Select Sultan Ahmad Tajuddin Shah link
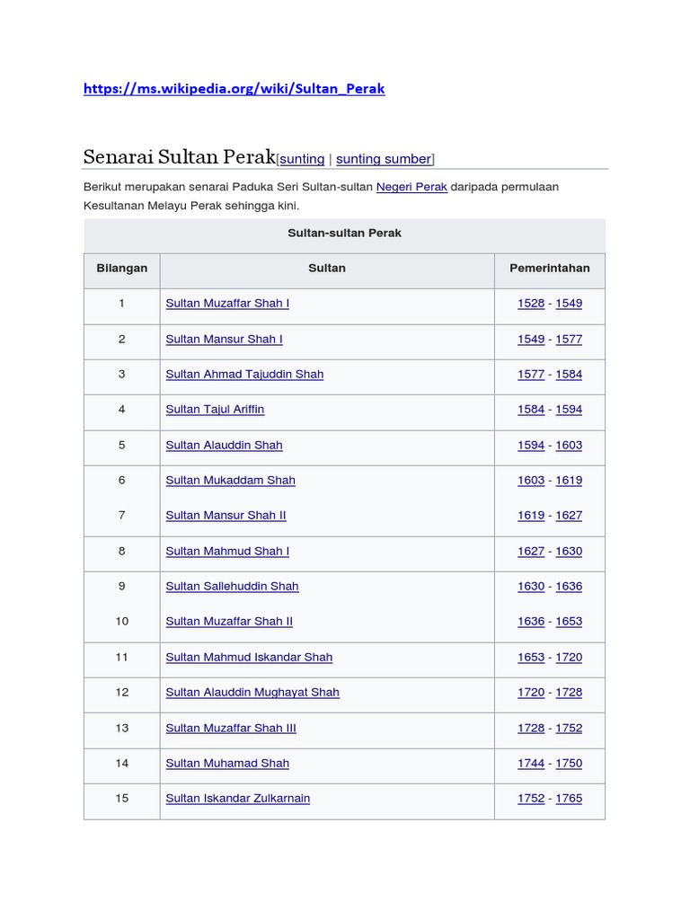The height and width of the screenshot is (920, 690). (244, 374)
